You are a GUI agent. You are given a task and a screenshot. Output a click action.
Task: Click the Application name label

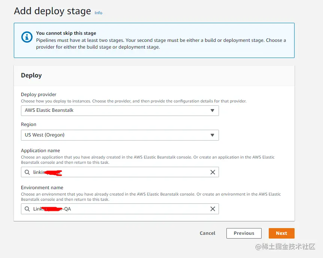pos(40,151)
